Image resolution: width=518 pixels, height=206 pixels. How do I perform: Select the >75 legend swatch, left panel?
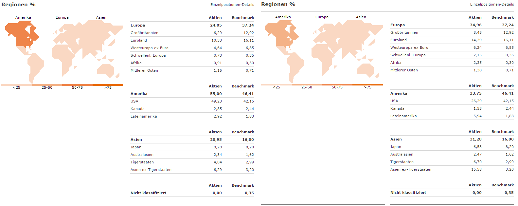108,85
